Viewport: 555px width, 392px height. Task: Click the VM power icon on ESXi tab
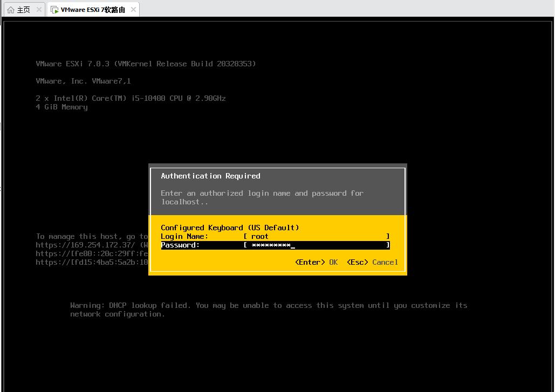coord(54,10)
